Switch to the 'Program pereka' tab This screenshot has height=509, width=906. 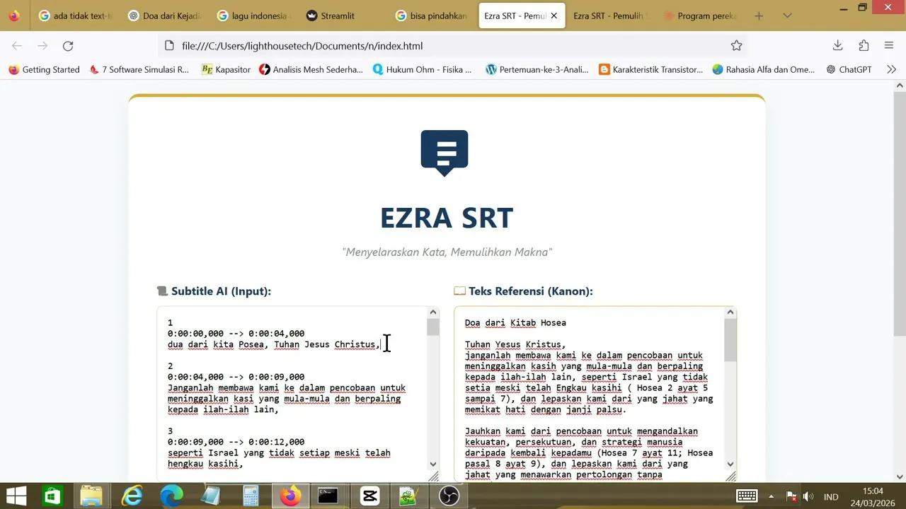tap(700, 16)
